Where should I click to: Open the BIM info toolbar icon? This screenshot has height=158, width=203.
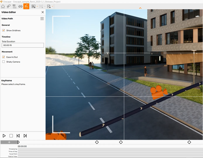(x=14, y=6)
